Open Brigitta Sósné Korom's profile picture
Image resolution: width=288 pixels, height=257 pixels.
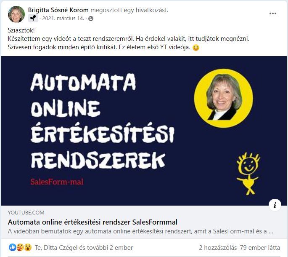16,14
